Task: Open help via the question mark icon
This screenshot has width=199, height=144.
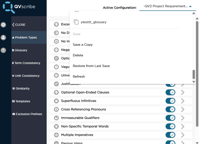Action: [x=3, y=50]
